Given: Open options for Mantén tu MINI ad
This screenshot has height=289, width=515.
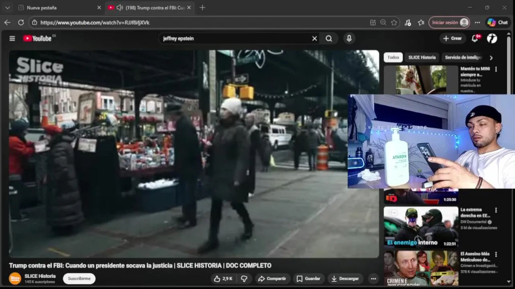Looking at the screenshot, I should [x=496, y=69].
